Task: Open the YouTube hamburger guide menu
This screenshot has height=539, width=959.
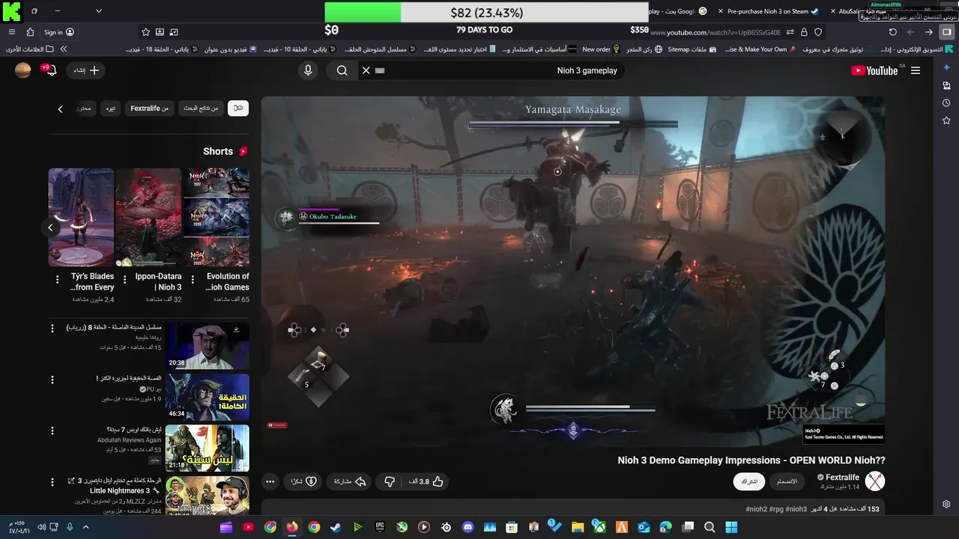Action: point(916,70)
